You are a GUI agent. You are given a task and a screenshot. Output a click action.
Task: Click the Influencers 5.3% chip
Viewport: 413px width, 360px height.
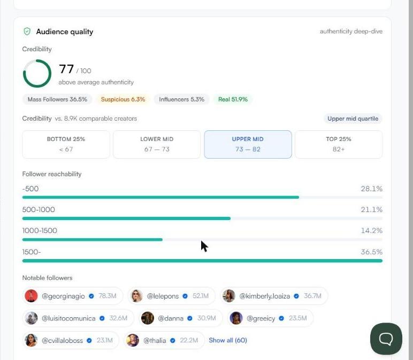pos(181,99)
